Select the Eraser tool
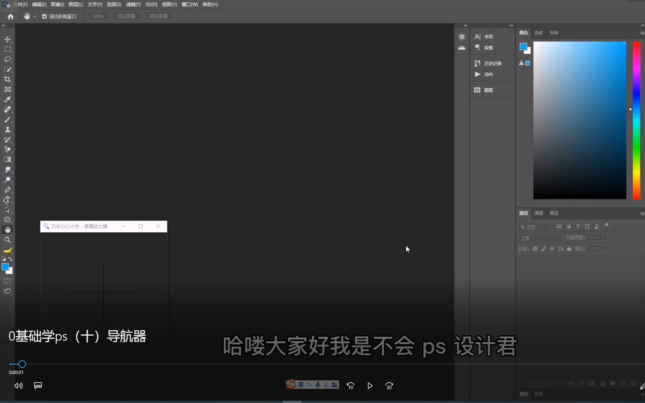 (x=7, y=149)
